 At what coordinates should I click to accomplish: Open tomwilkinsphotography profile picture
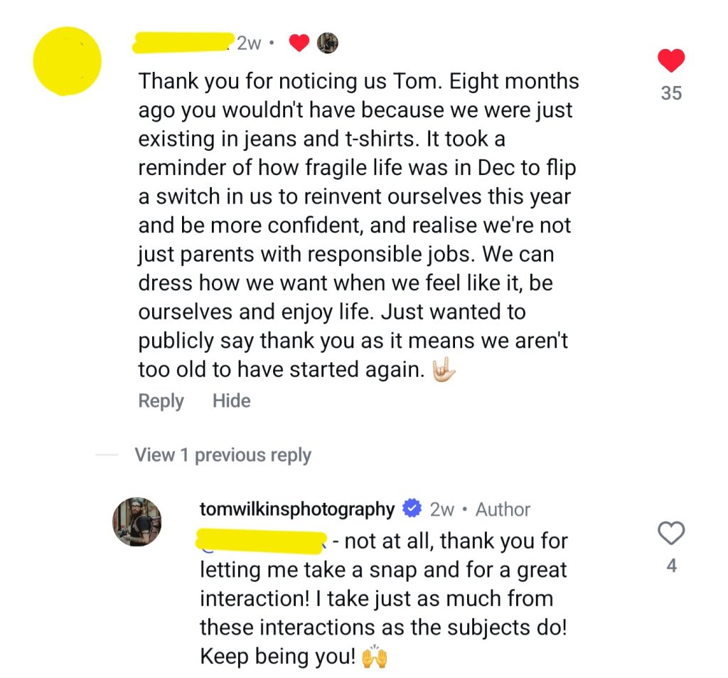pyautogui.click(x=137, y=521)
